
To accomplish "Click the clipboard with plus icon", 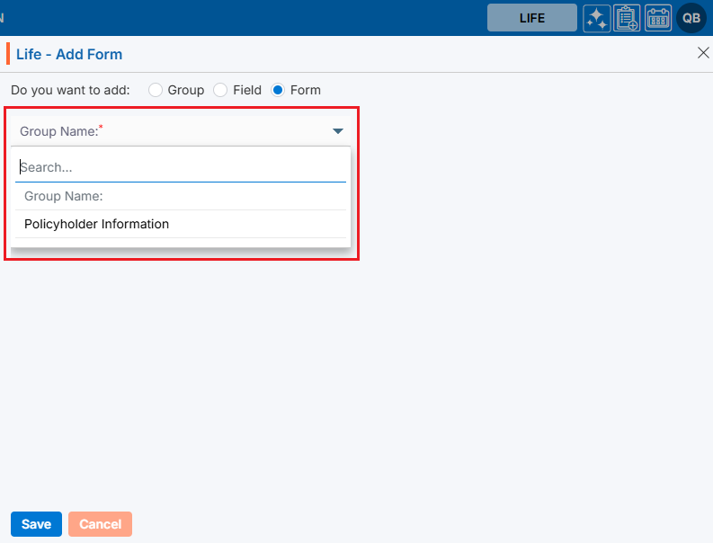I will (x=627, y=18).
